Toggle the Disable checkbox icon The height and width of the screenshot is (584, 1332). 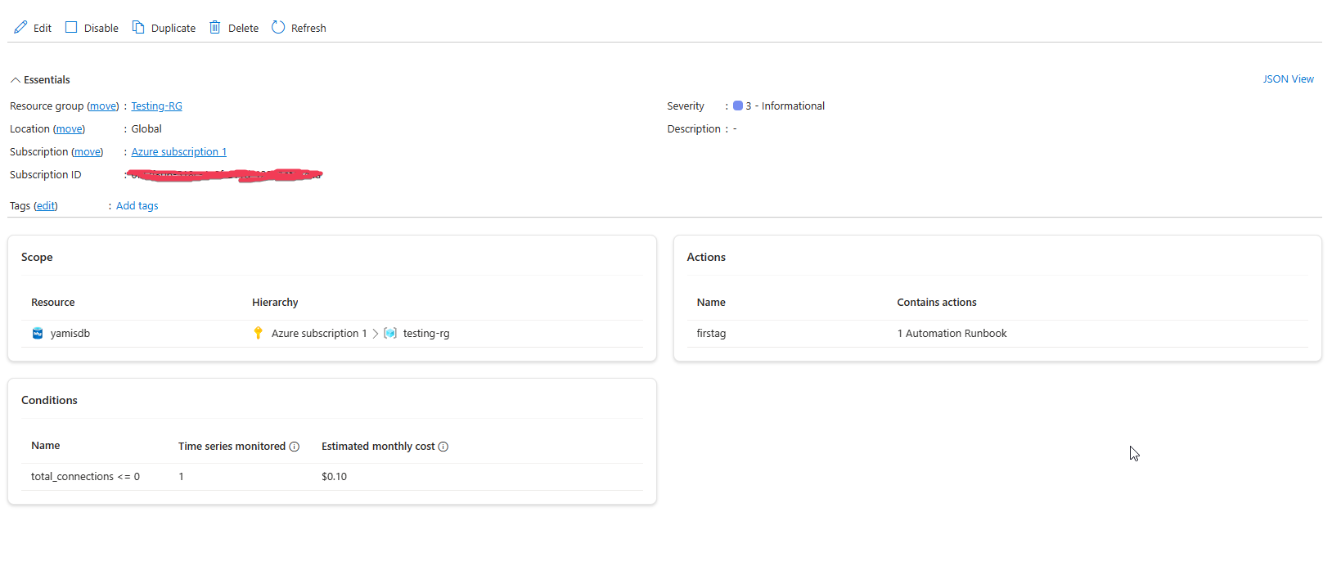[x=71, y=27]
